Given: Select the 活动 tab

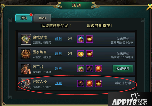Looking at the screenshot, I should click(x=24, y=18).
